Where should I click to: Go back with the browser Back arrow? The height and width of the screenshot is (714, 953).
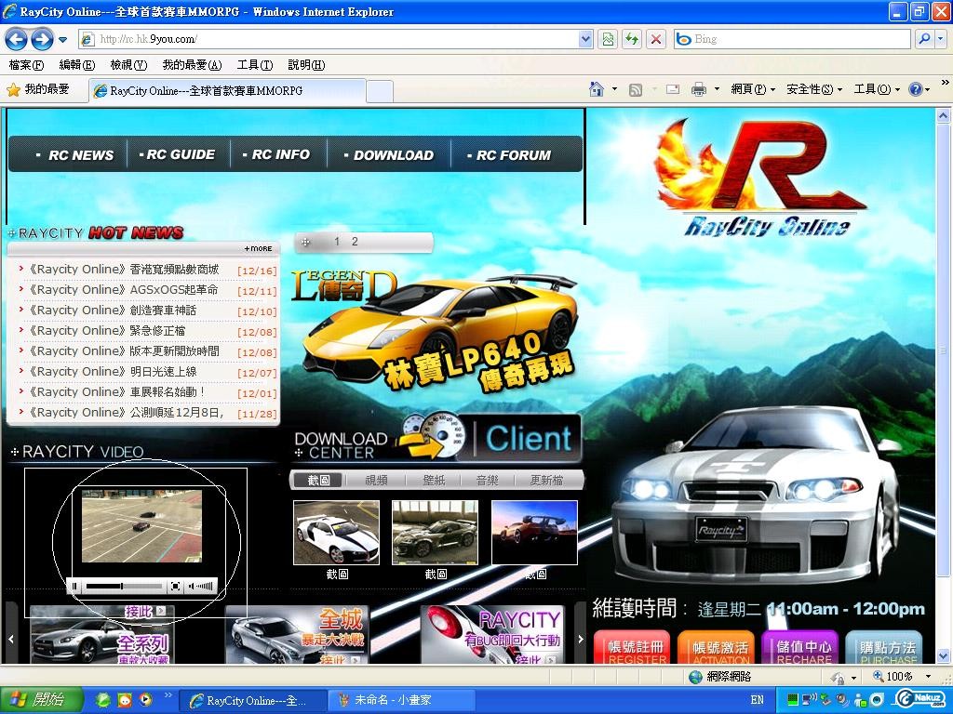click(x=16, y=39)
